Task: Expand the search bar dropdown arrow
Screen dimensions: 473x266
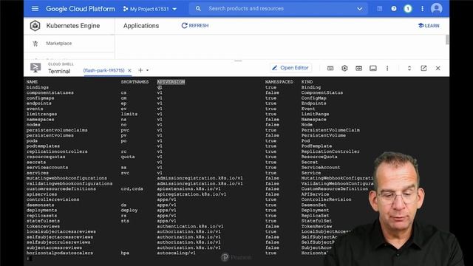Action: 359,9
